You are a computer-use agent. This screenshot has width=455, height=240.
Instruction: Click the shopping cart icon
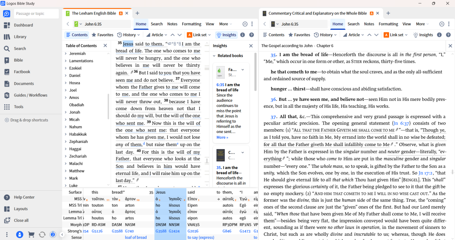click(31, 235)
